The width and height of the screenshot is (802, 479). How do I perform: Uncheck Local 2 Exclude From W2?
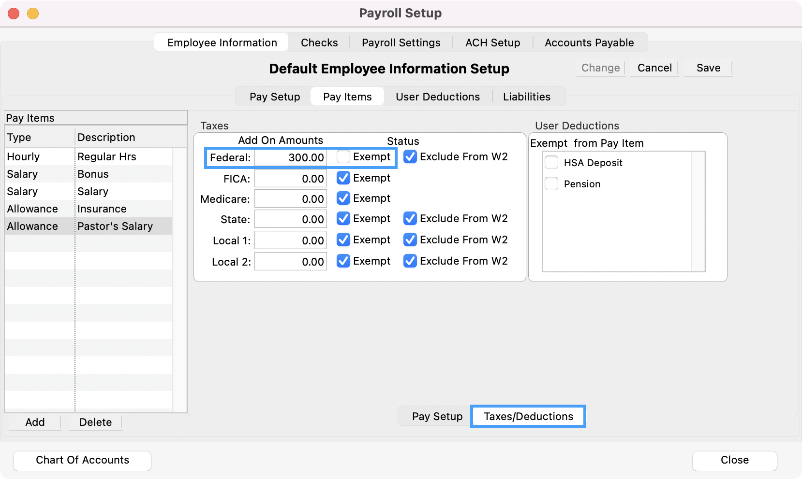click(x=410, y=261)
